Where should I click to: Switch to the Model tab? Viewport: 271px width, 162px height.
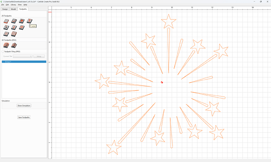pyautogui.click(x=13, y=9)
